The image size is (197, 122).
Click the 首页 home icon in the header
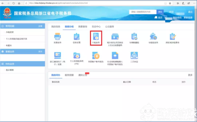[156, 17]
